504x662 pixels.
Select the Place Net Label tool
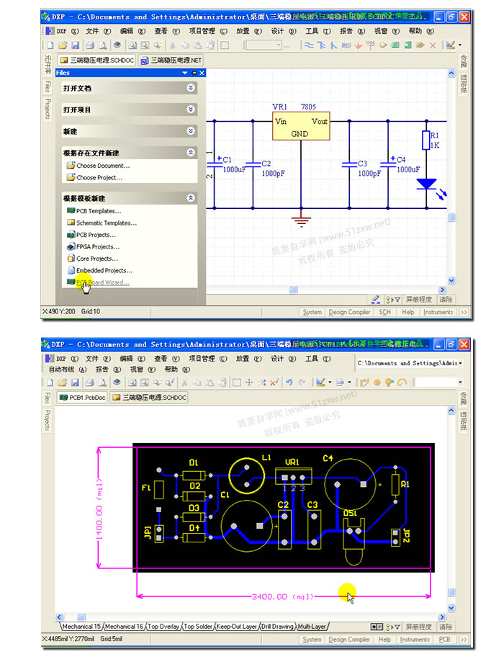(346, 45)
